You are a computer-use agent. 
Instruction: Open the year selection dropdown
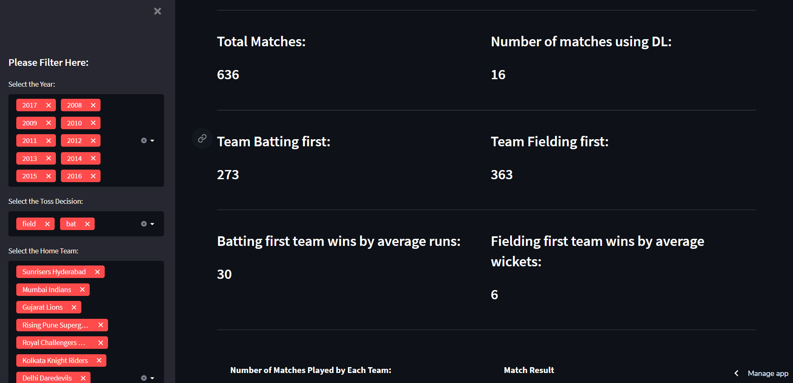152,140
